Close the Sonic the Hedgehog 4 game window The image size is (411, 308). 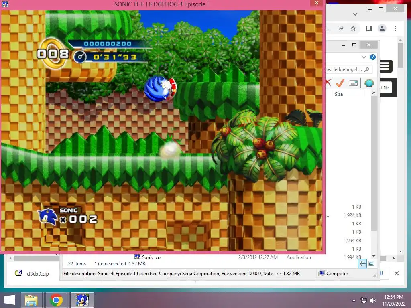coord(316,3)
